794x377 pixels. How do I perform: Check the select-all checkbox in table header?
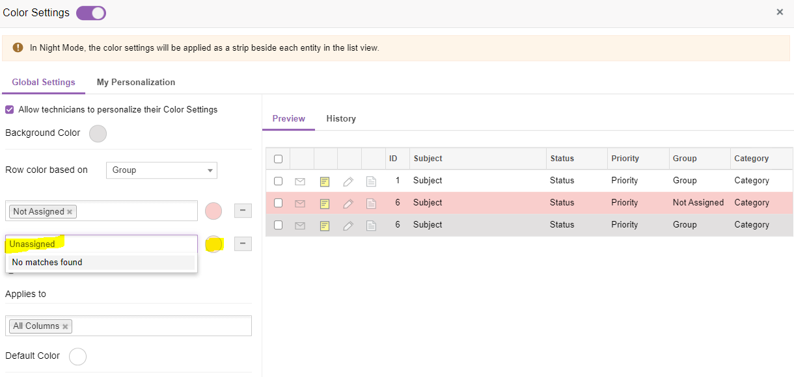[278, 159]
